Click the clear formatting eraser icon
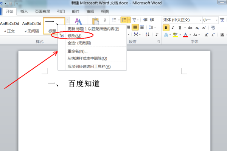227x151 pixels. [x=213, y=28]
